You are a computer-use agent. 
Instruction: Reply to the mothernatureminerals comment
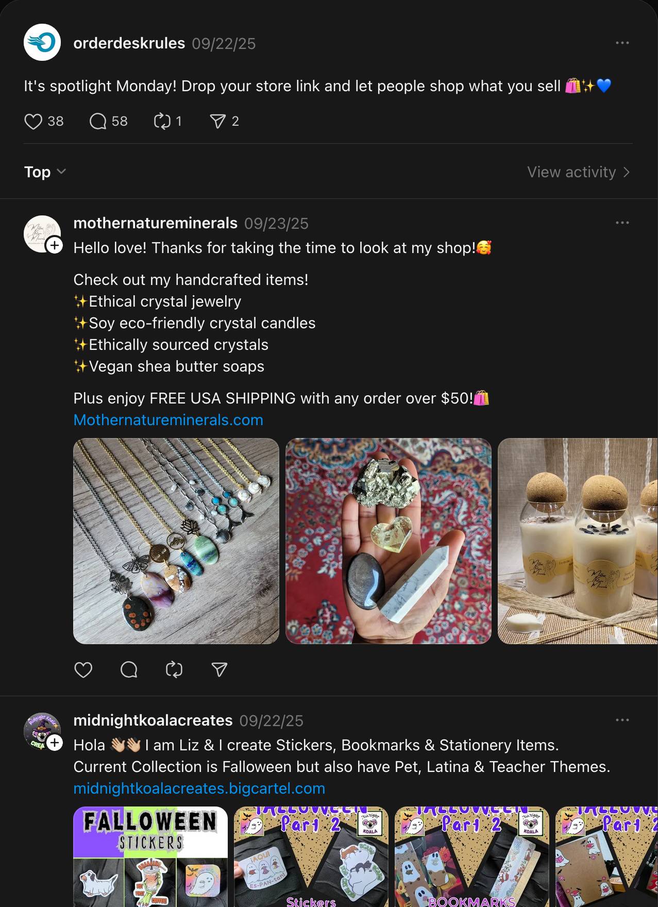click(129, 669)
